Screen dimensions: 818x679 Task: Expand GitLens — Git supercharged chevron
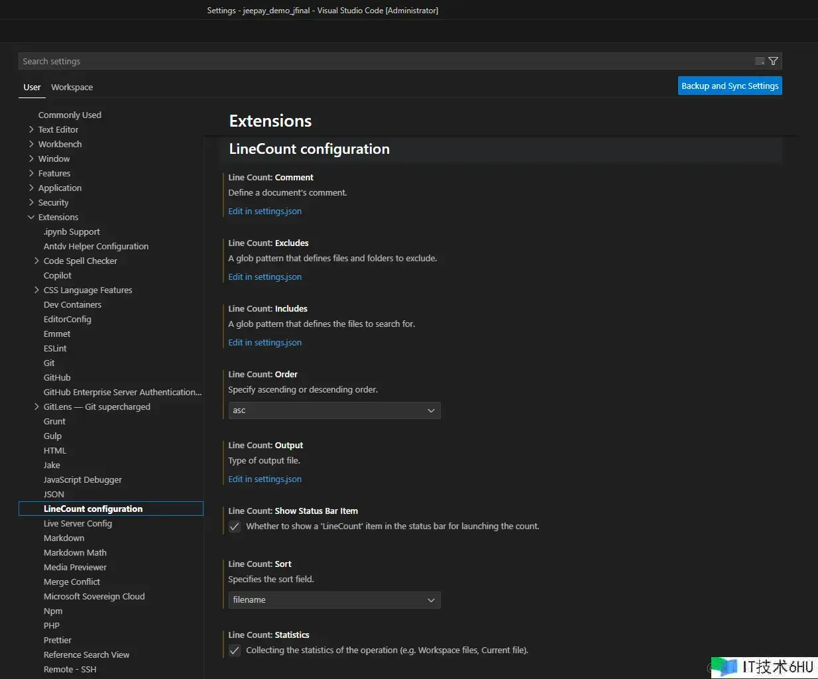36,406
